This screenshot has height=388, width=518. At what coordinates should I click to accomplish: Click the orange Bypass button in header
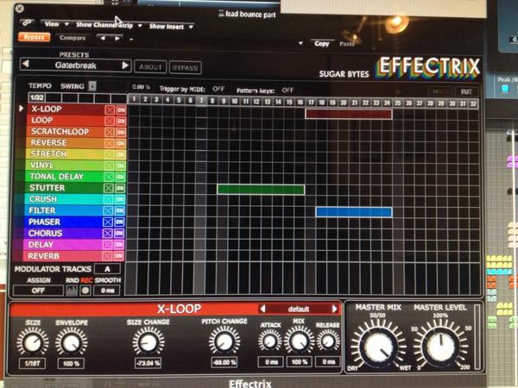34,37
